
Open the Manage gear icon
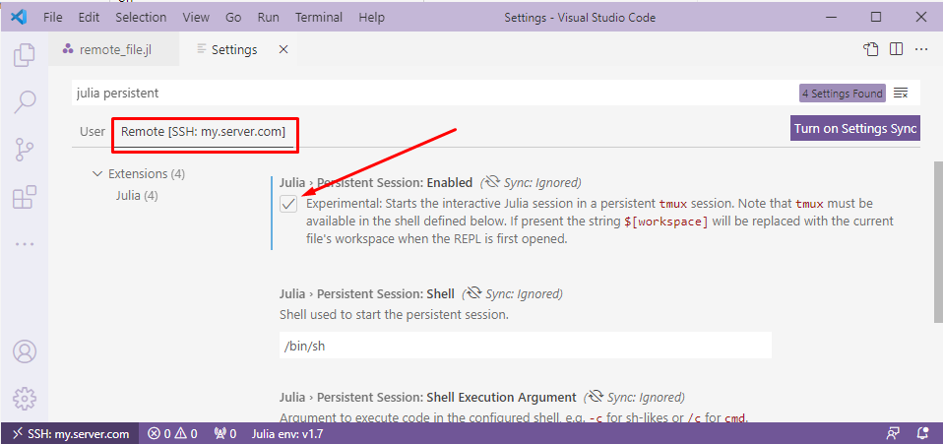[x=25, y=399]
